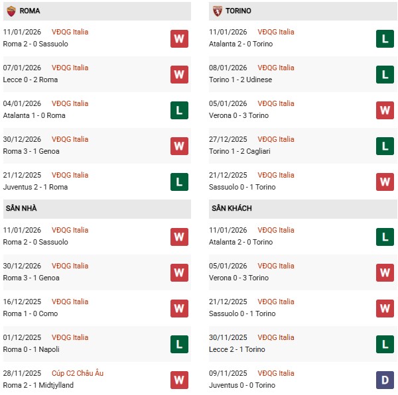398x395 pixels.
Task: Click the L badge for Atalanta 1 - 0 Roma
Action: tap(179, 110)
